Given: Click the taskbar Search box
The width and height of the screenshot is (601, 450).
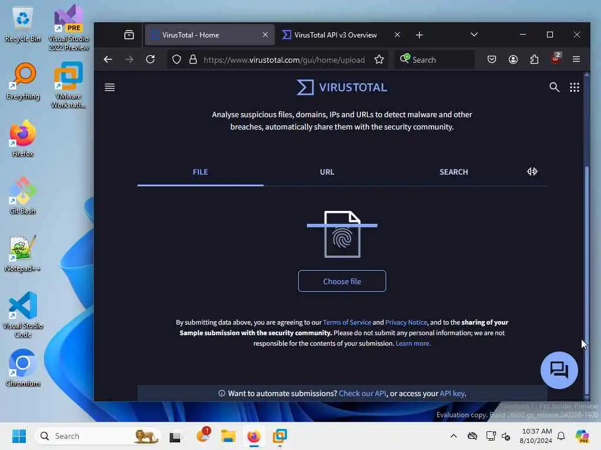Looking at the screenshot, I should (97, 436).
